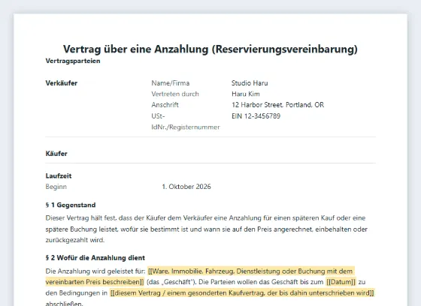Click the 'USt-IdNr./Registernummer' label

[186, 121]
